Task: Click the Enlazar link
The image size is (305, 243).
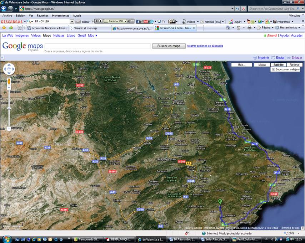Action: pyautogui.click(x=297, y=58)
